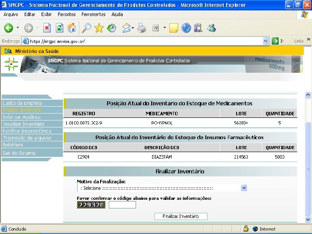Click the Internet zone globe icon

click(255, 229)
